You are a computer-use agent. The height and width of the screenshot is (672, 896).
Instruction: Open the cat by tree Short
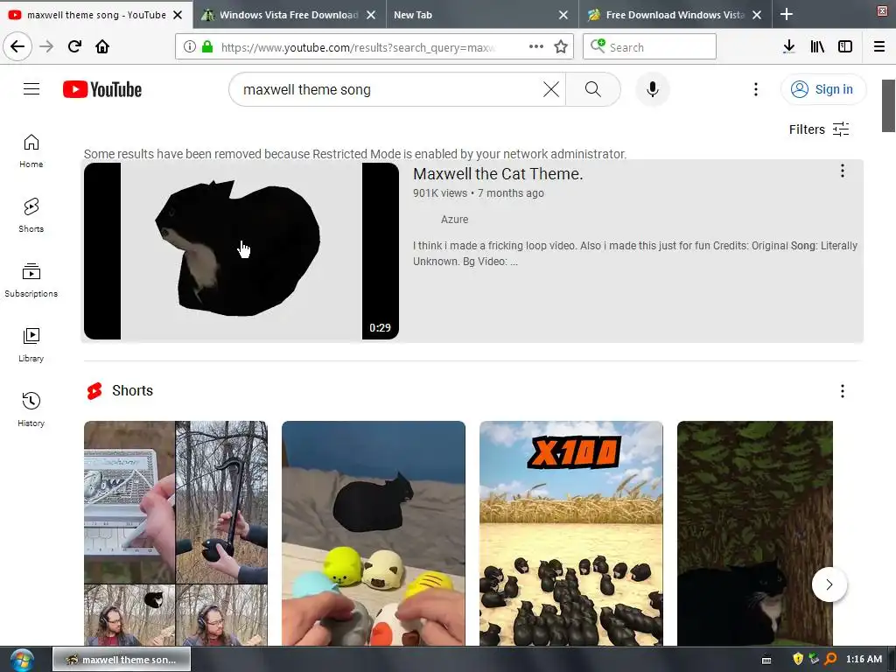[x=755, y=533]
